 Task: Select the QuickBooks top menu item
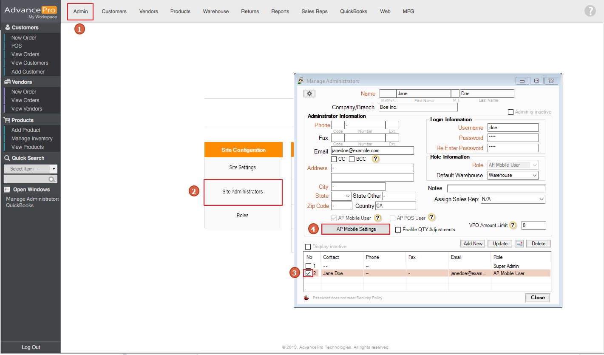(x=353, y=11)
